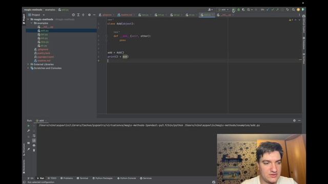
Task: Click the Update Project git icon
Action: [x=268, y=10]
